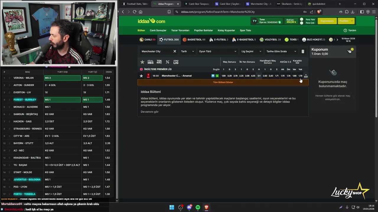This screenshot has width=378, height=212.
Task: Open the match comments chat icon
Action: pos(213,76)
